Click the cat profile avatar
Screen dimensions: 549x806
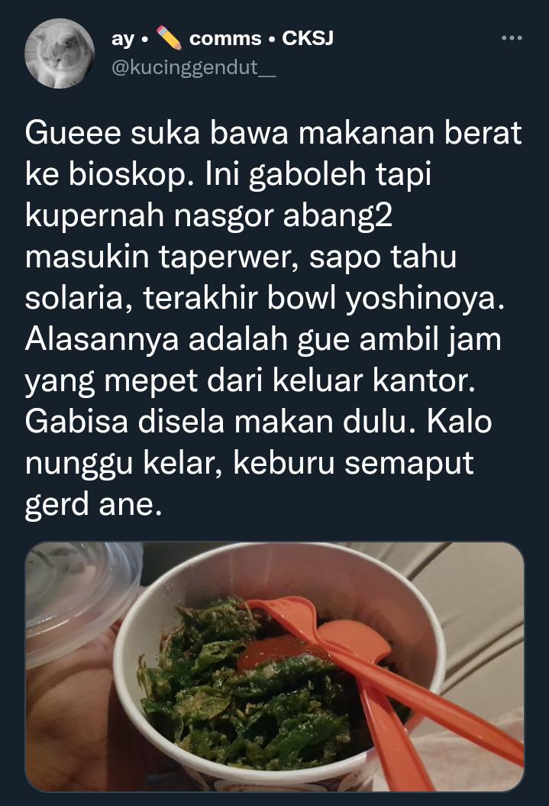coord(60,53)
